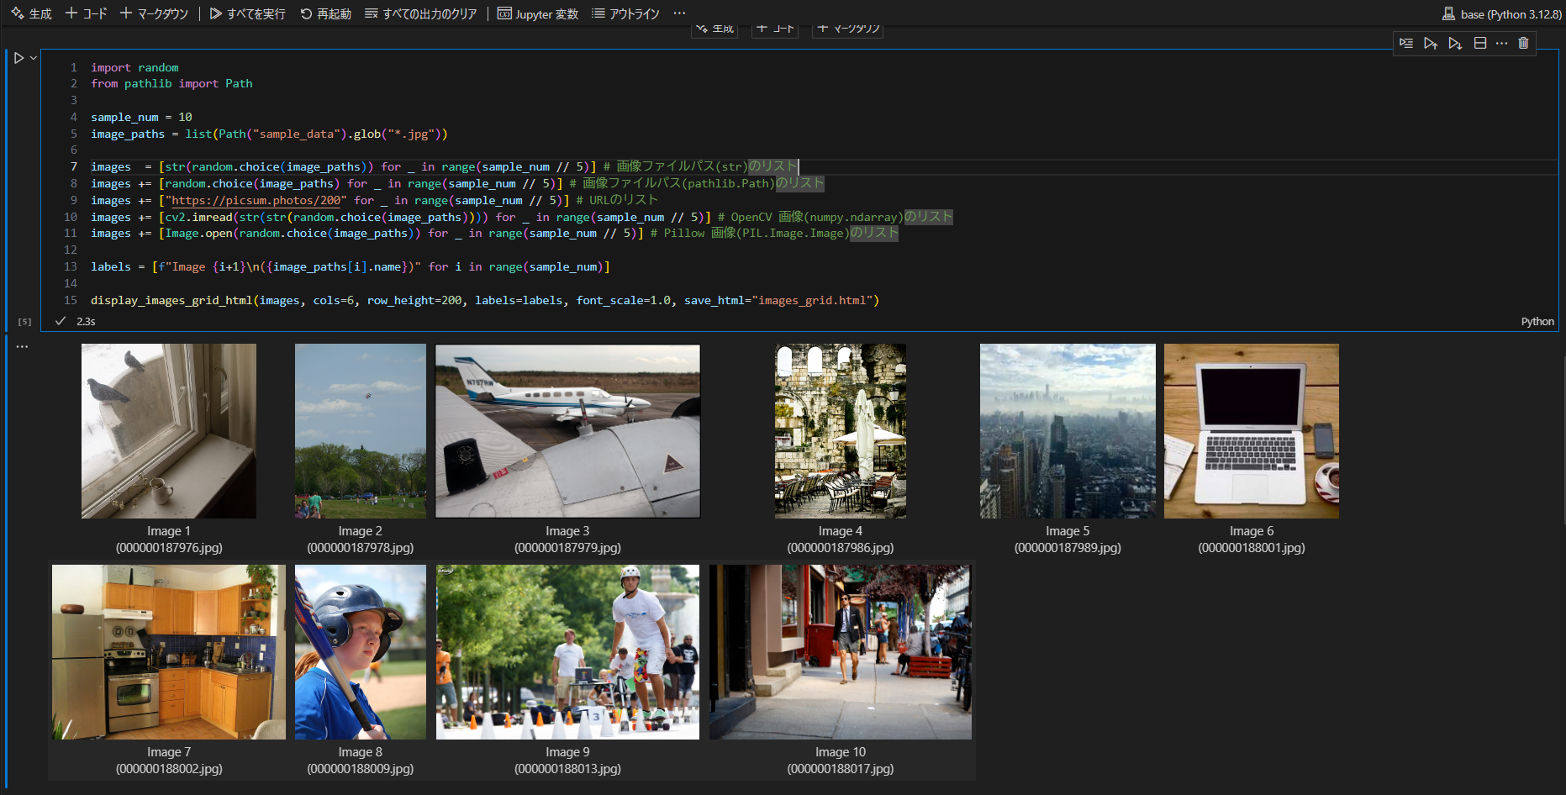Select the Image 10 street walker thumbnail
This screenshot has height=795, width=1566.
point(841,652)
